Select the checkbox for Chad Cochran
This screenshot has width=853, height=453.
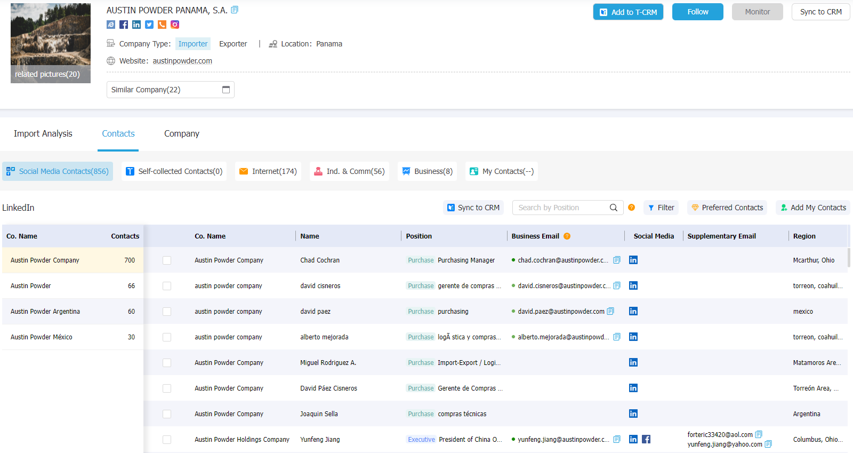pyautogui.click(x=167, y=260)
